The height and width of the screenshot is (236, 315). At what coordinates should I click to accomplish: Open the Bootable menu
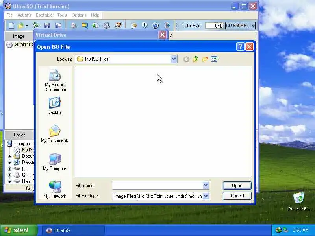[x=44, y=15]
